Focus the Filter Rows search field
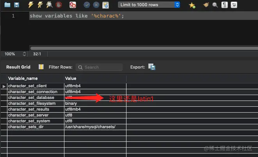Image resolution: width=258 pixels, height=157 pixels. (x=99, y=67)
